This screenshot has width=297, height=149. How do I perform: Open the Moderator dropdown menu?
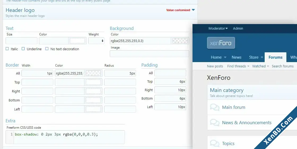[x=218, y=29]
